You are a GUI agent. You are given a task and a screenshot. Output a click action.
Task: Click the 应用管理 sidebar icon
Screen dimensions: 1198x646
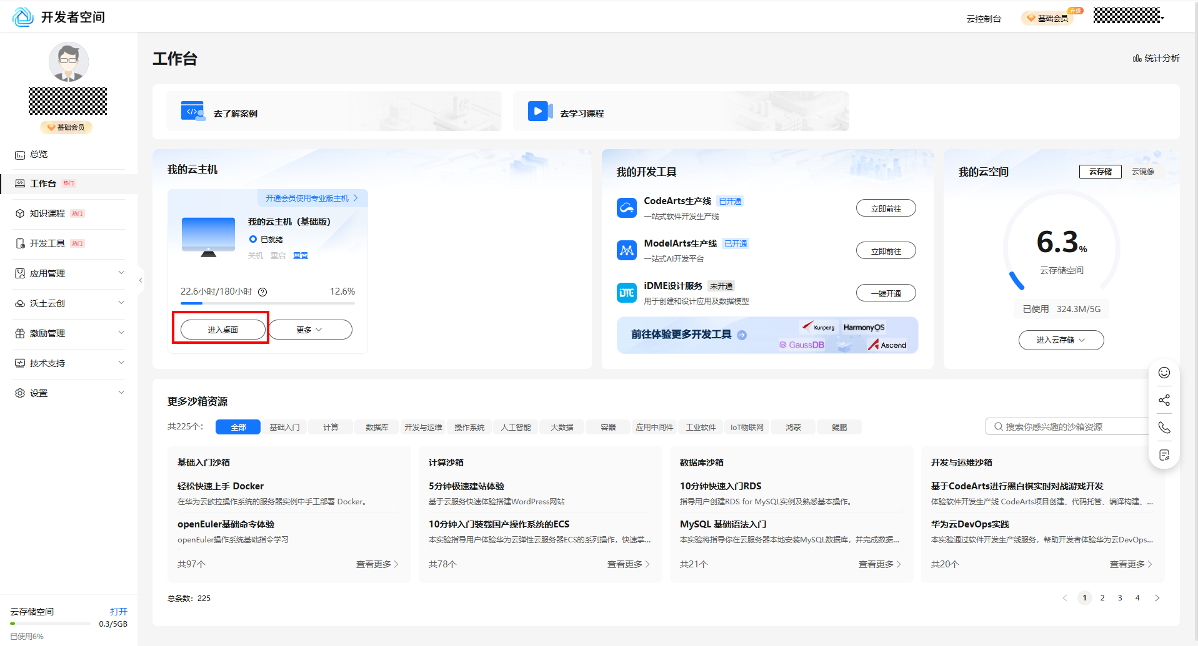20,273
